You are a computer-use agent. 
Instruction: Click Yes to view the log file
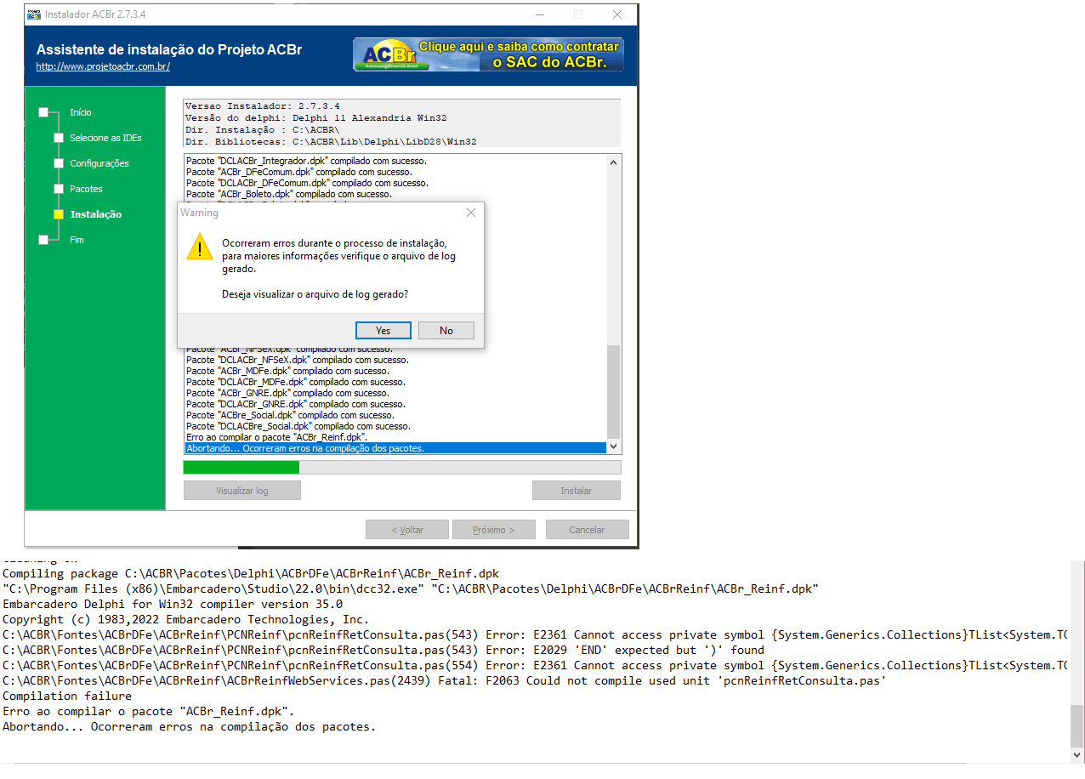[383, 331]
